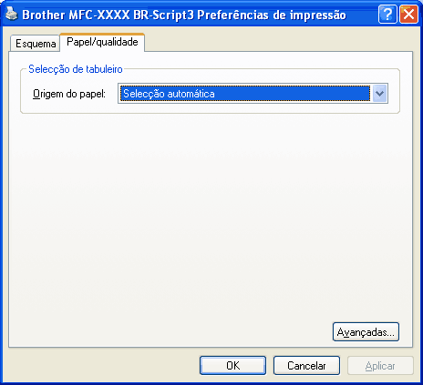
Task: Click the Origem do papel label
Action: coord(69,94)
